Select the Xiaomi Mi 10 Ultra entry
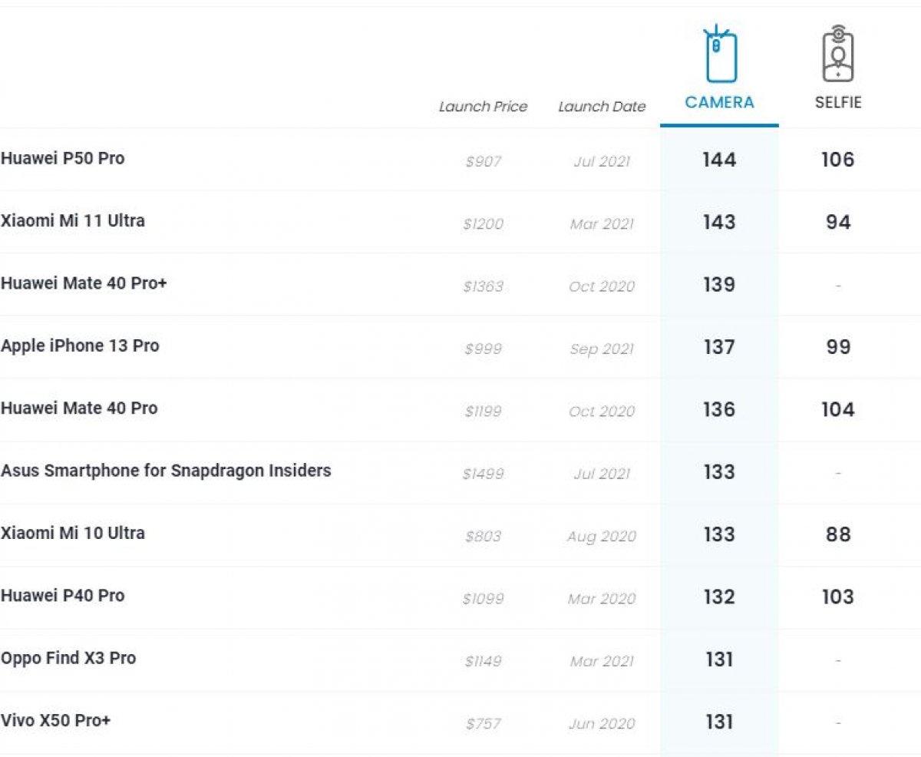 [x=73, y=533]
